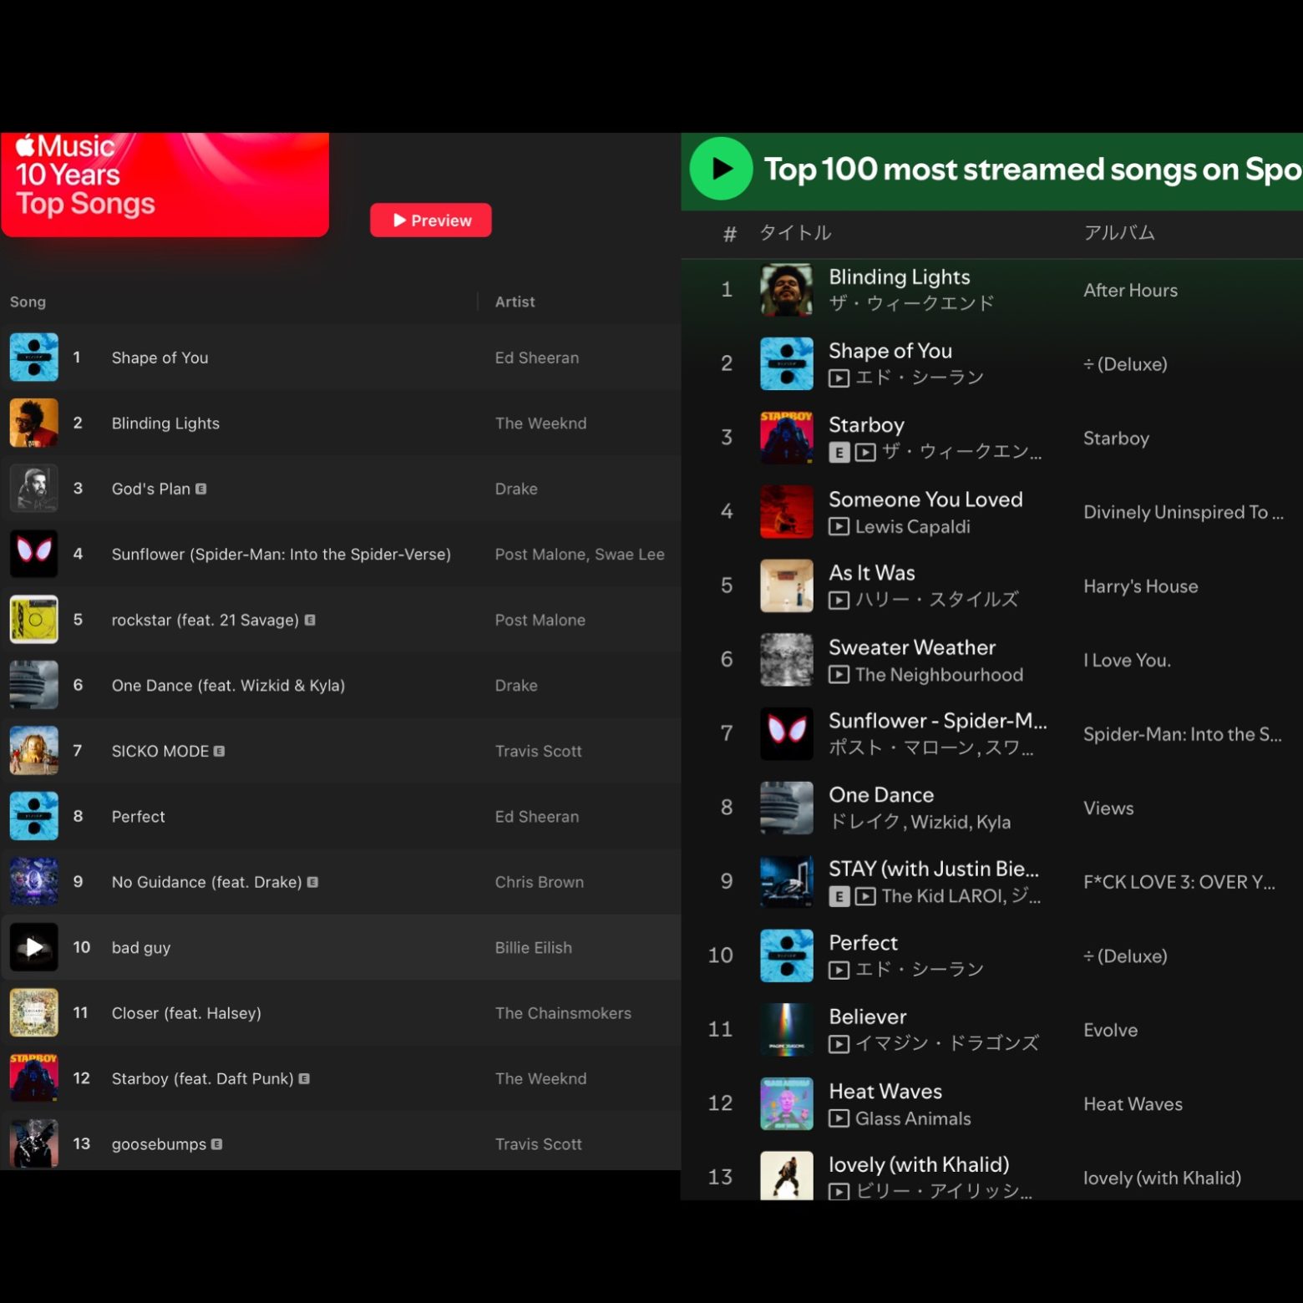Image resolution: width=1303 pixels, height=1303 pixels.
Task: Click the Blinding Lights album art in Apple Music
Action: 34,423
